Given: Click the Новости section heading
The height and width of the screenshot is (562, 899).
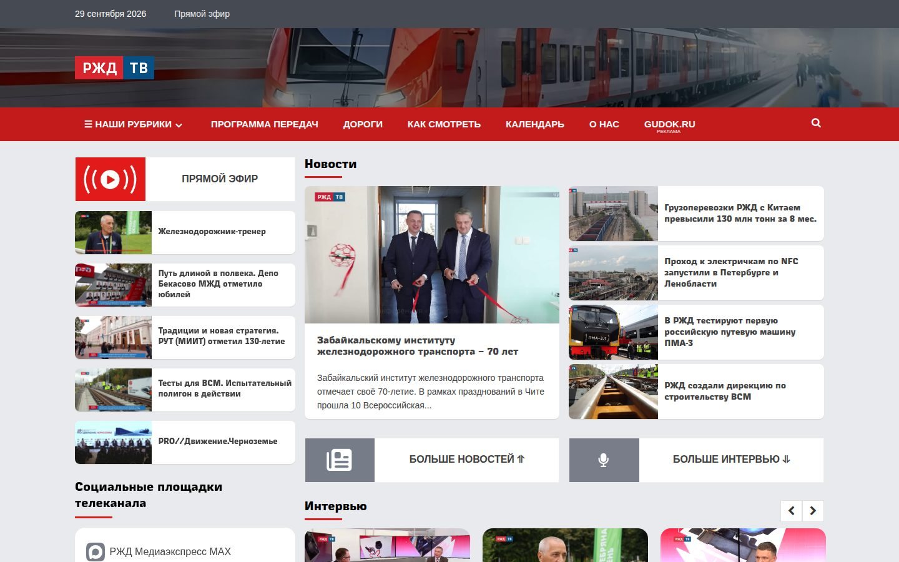Looking at the screenshot, I should tap(330, 164).
